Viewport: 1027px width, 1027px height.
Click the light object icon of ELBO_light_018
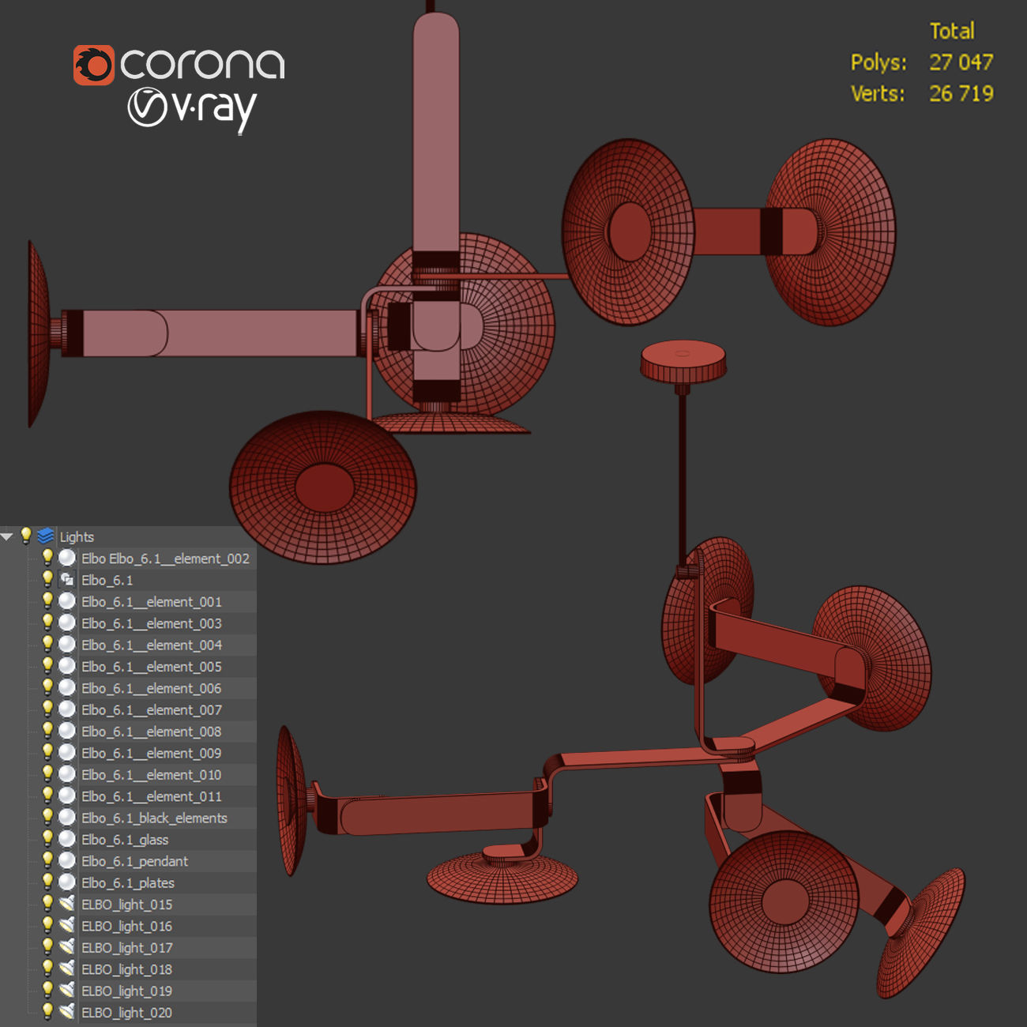(67, 969)
